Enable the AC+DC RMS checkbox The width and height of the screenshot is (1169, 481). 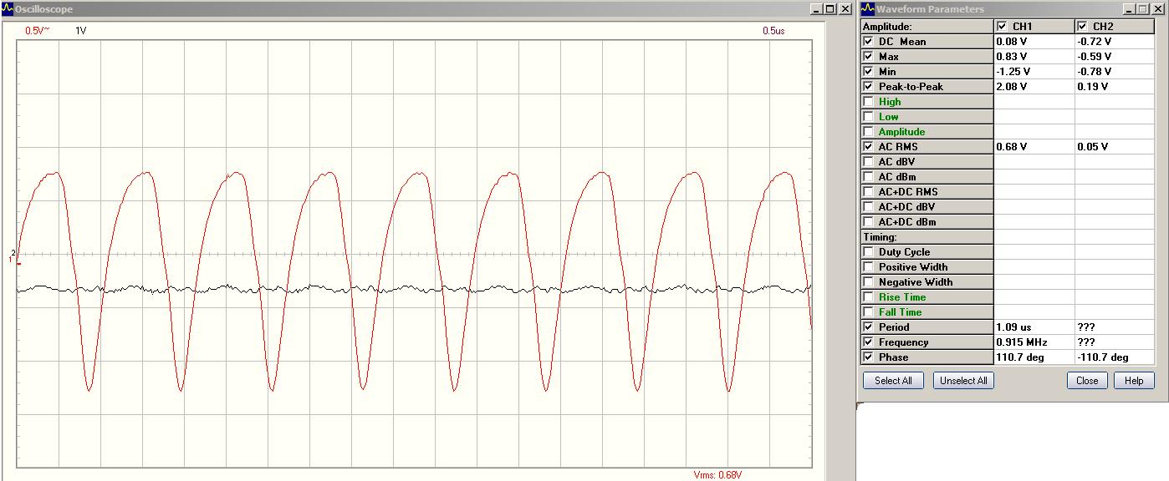867,191
